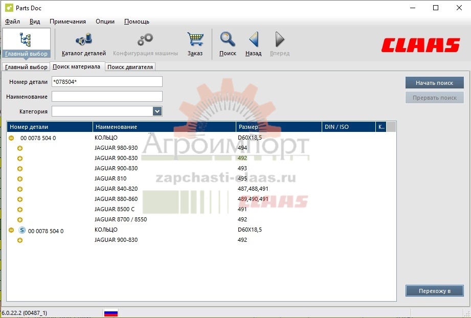Expand the JAGUAR 8700 / 8550 row
Screen dimensions: 471x318
[20, 220]
